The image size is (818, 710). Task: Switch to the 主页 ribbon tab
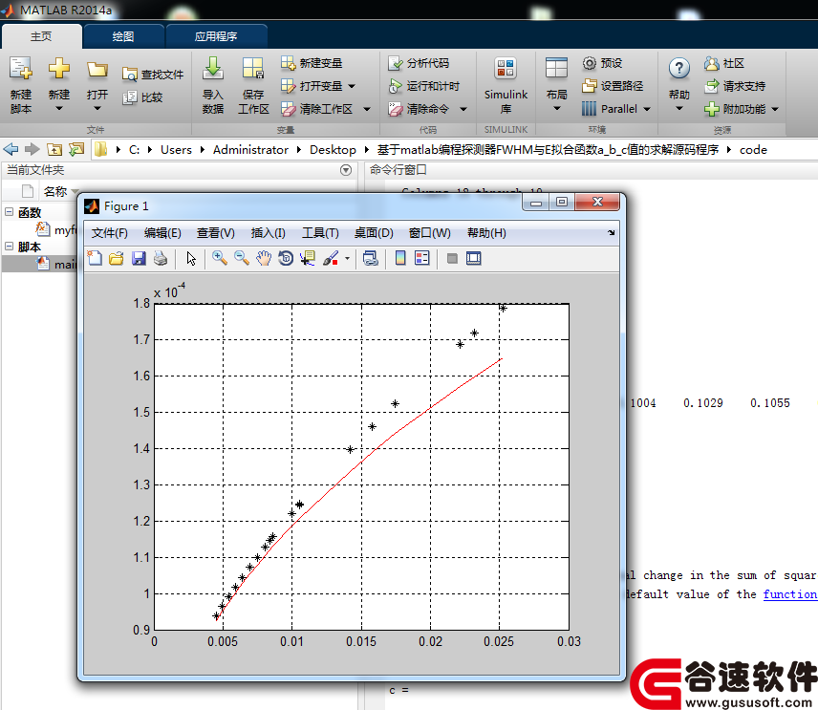click(x=41, y=36)
